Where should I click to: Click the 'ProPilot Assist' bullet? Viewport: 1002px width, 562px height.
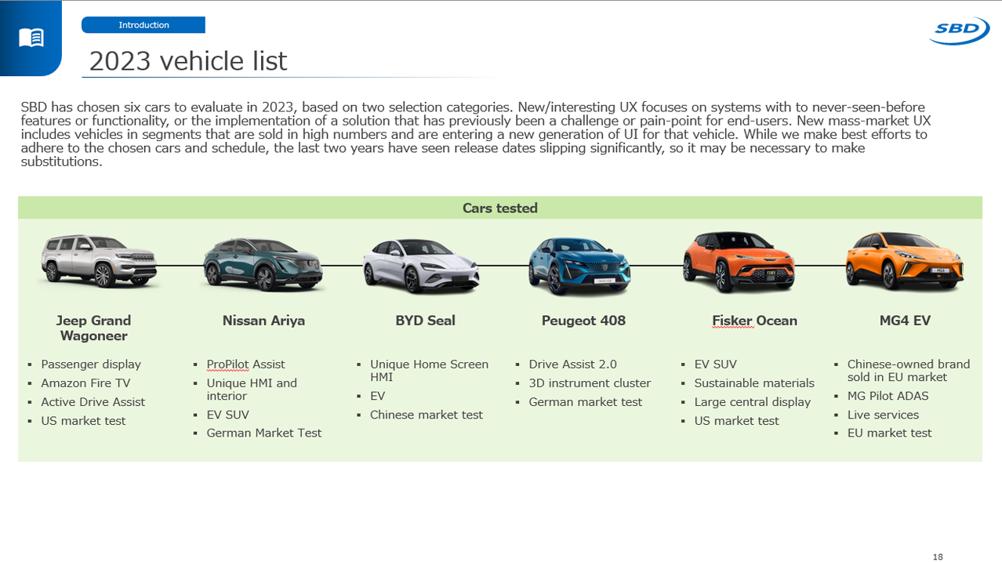tap(245, 364)
